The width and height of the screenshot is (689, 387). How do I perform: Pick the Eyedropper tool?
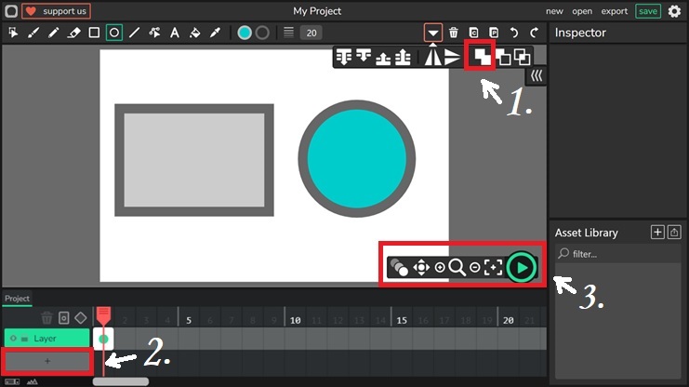click(x=215, y=33)
